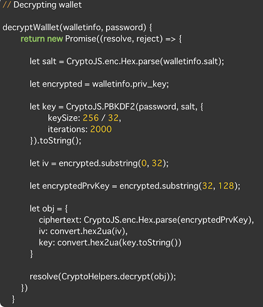Click the yellow 2000 iterations value
The height and width of the screenshot is (307, 263).
point(101,129)
